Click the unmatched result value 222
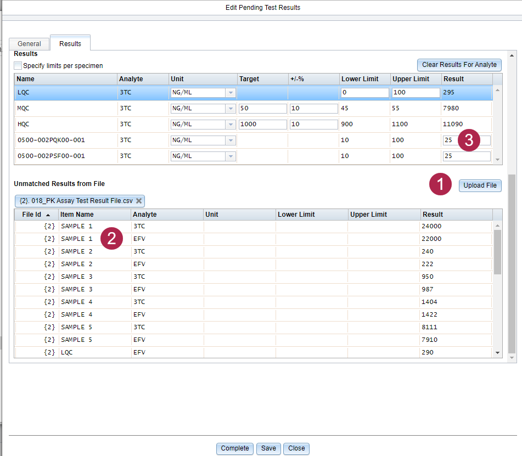Image resolution: width=522 pixels, height=456 pixels. [x=428, y=264]
